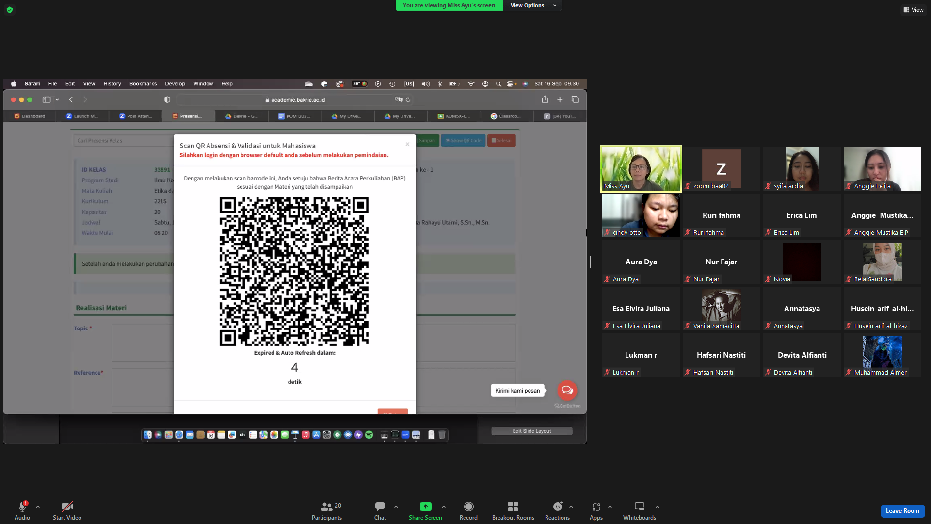This screenshot has width=931, height=524.
Task: Open the File menu in Safari
Action: (x=52, y=84)
